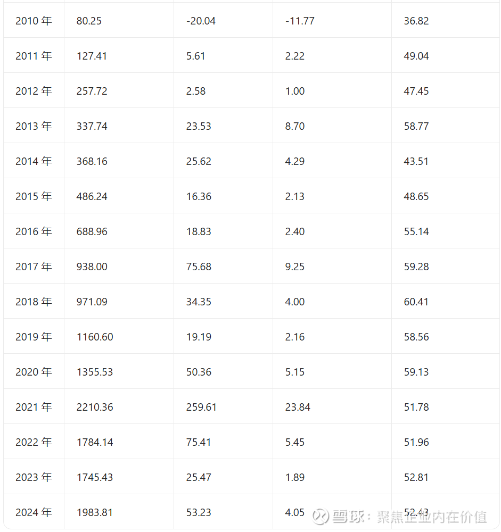Select the -20.04 cell
The image size is (501, 532).
[x=201, y=21]
